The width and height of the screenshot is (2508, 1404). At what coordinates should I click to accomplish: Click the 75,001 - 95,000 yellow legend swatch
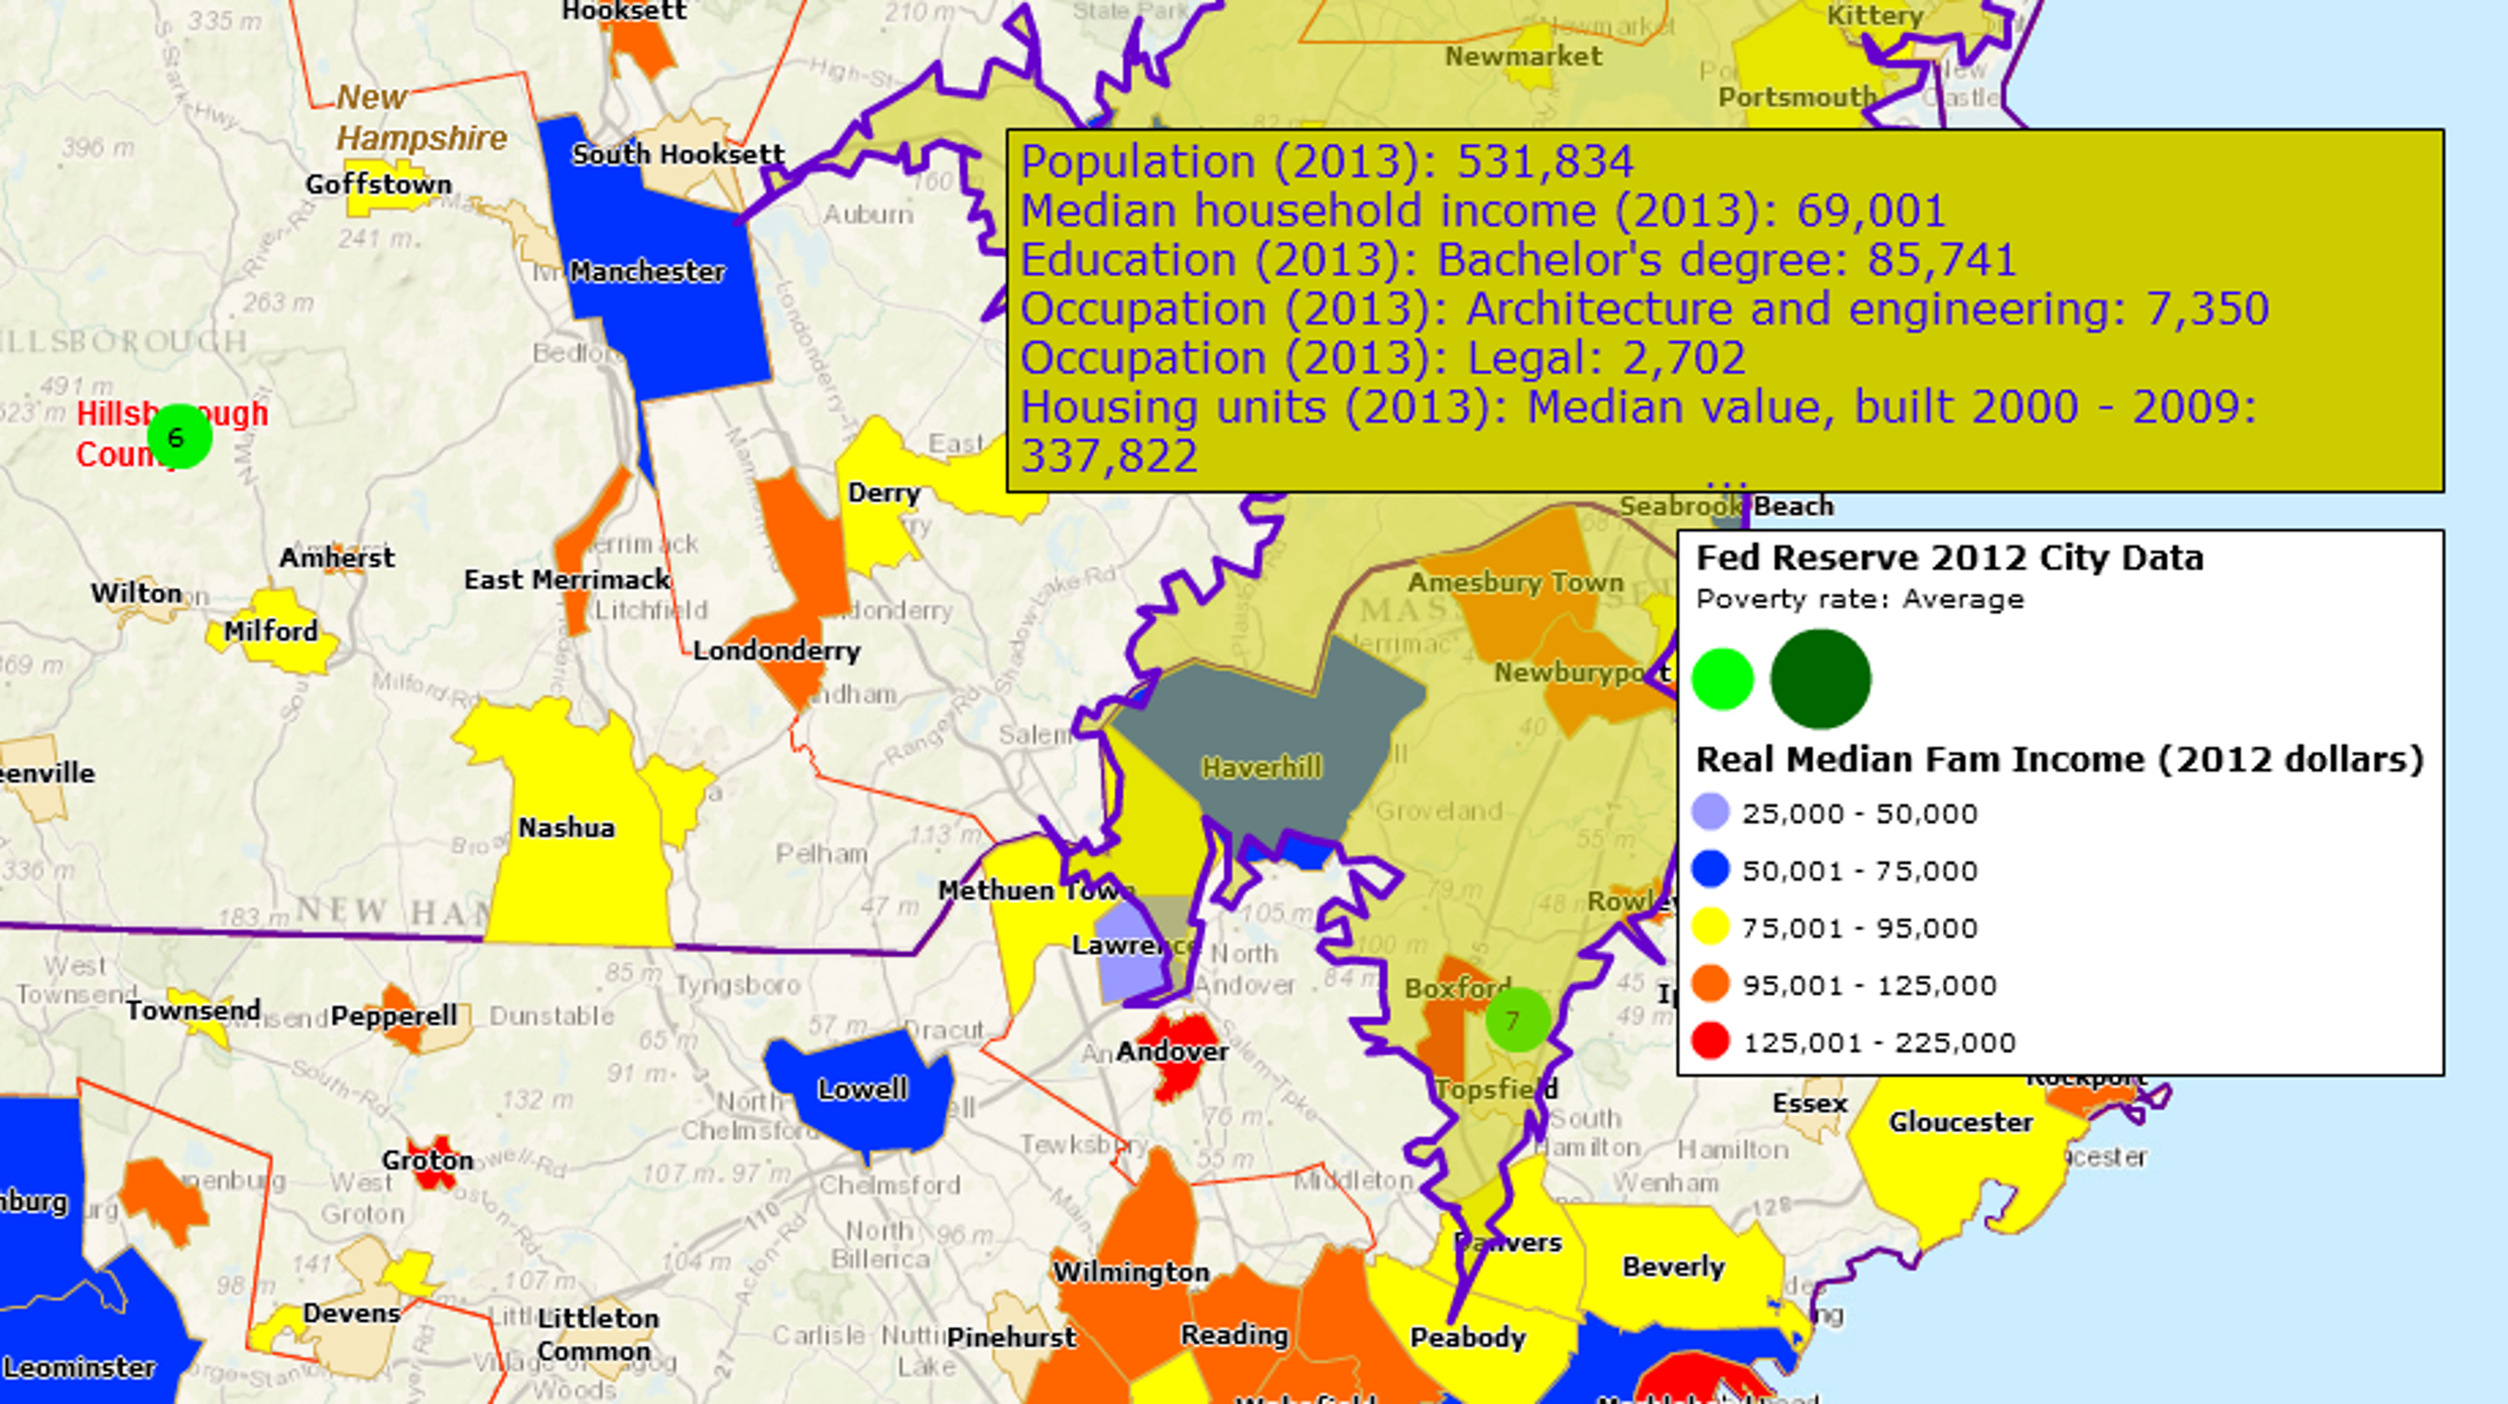tap(1711, 927)
